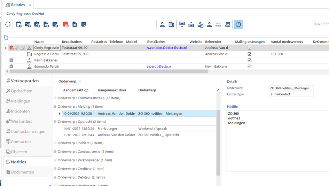
Task: Click the add note icon with plus
Action: tap(55, 24)
